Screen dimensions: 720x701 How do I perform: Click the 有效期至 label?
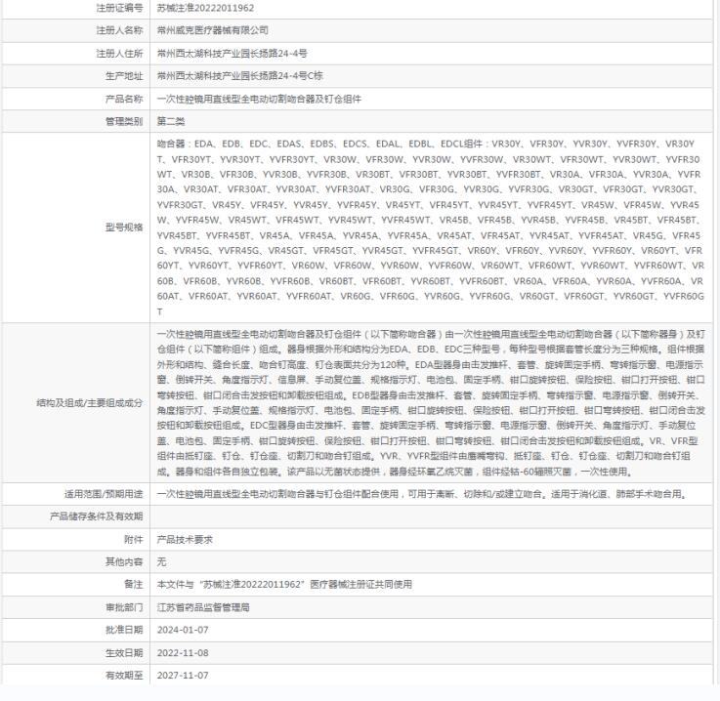tap(124, 676)
